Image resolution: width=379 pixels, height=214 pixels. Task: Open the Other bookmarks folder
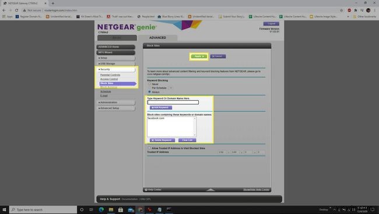click(x=365, y=17)
